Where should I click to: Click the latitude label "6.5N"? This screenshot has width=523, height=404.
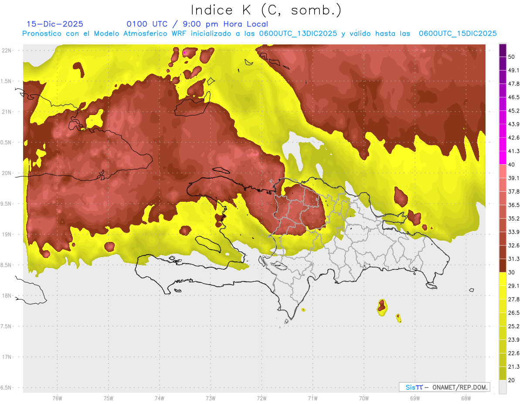[6, 387]
